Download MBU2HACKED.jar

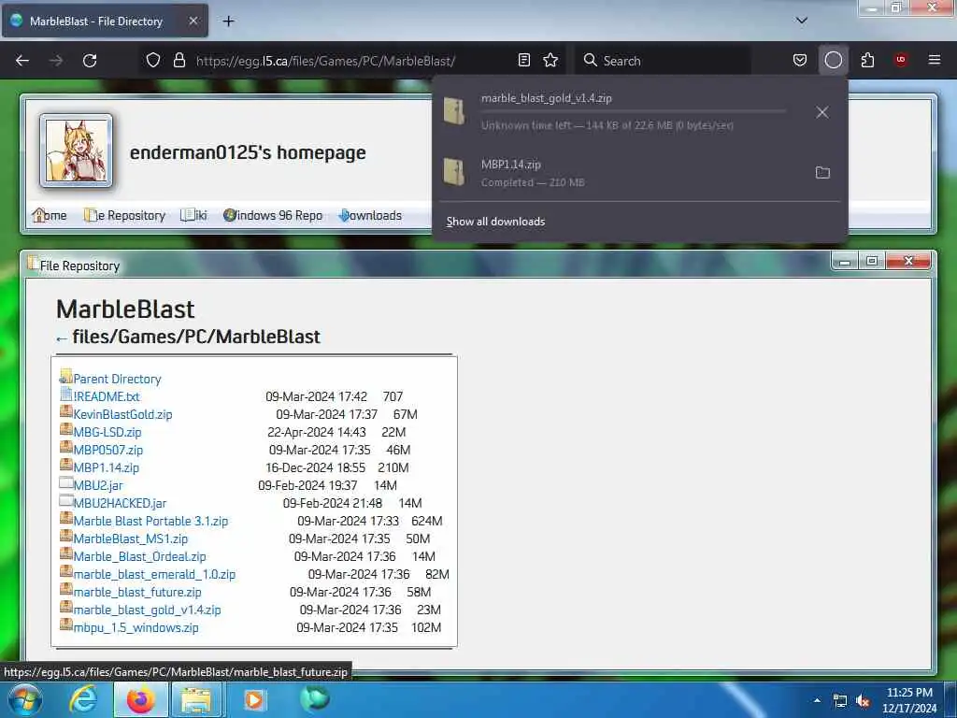tap(120, 503)
